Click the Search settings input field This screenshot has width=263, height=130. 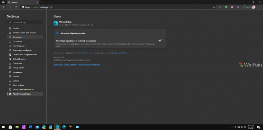[x=25, y=22]
